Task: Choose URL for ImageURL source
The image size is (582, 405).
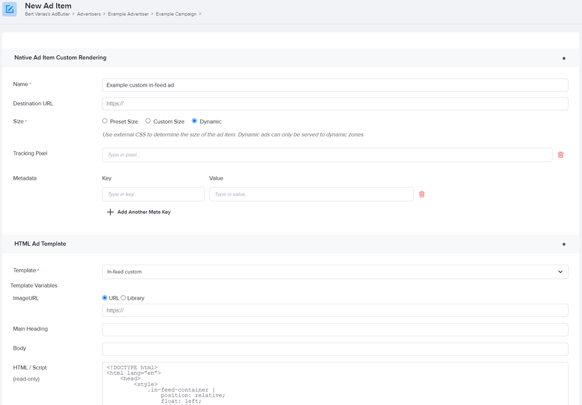Action: [x=105, y=298]
